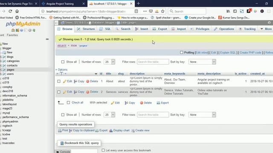Collapse the navigation panel link icon
This screenshot has width=273, height=153.
click(x=47, y=39)
